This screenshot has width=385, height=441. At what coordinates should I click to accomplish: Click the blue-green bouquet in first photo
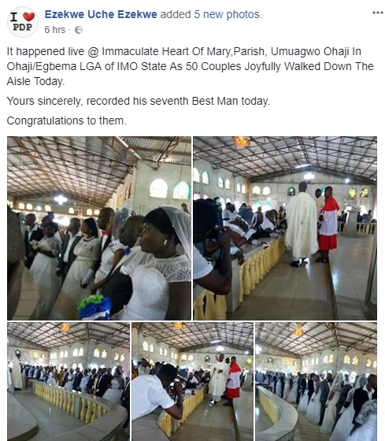94,307
